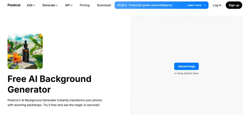
Task: Click the API menu label
Action: [x=67, y=5]
